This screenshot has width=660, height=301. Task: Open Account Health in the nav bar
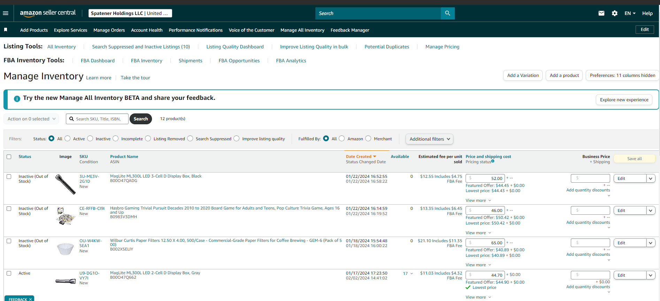click(x=147, y=30)
